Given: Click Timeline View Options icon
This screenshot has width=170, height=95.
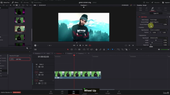Looking at the screenshot, I should [35, 49].
